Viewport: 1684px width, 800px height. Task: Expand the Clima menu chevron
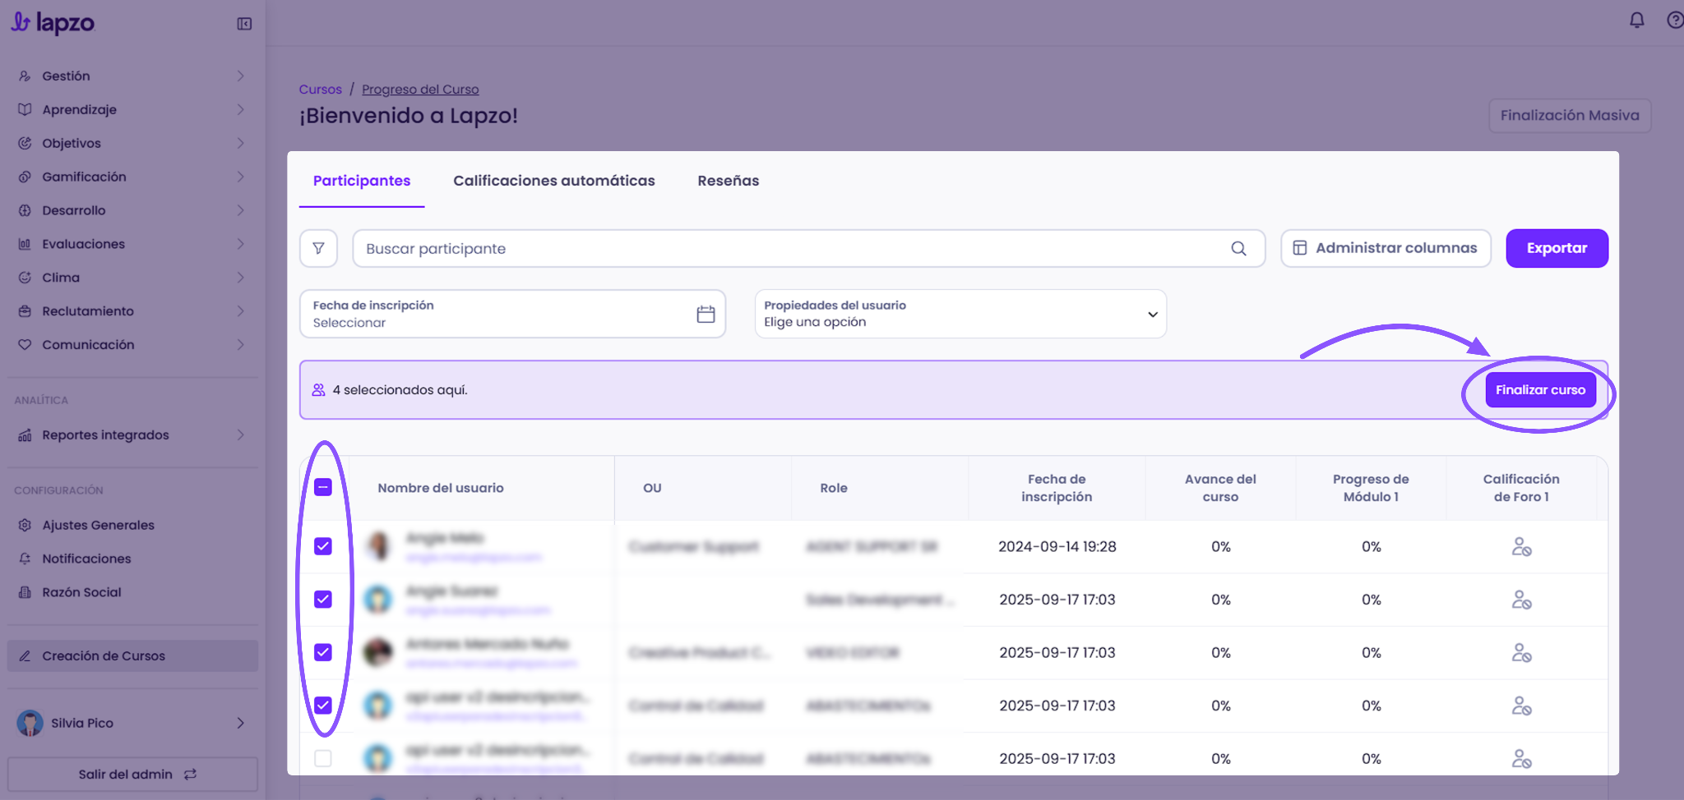240,278
